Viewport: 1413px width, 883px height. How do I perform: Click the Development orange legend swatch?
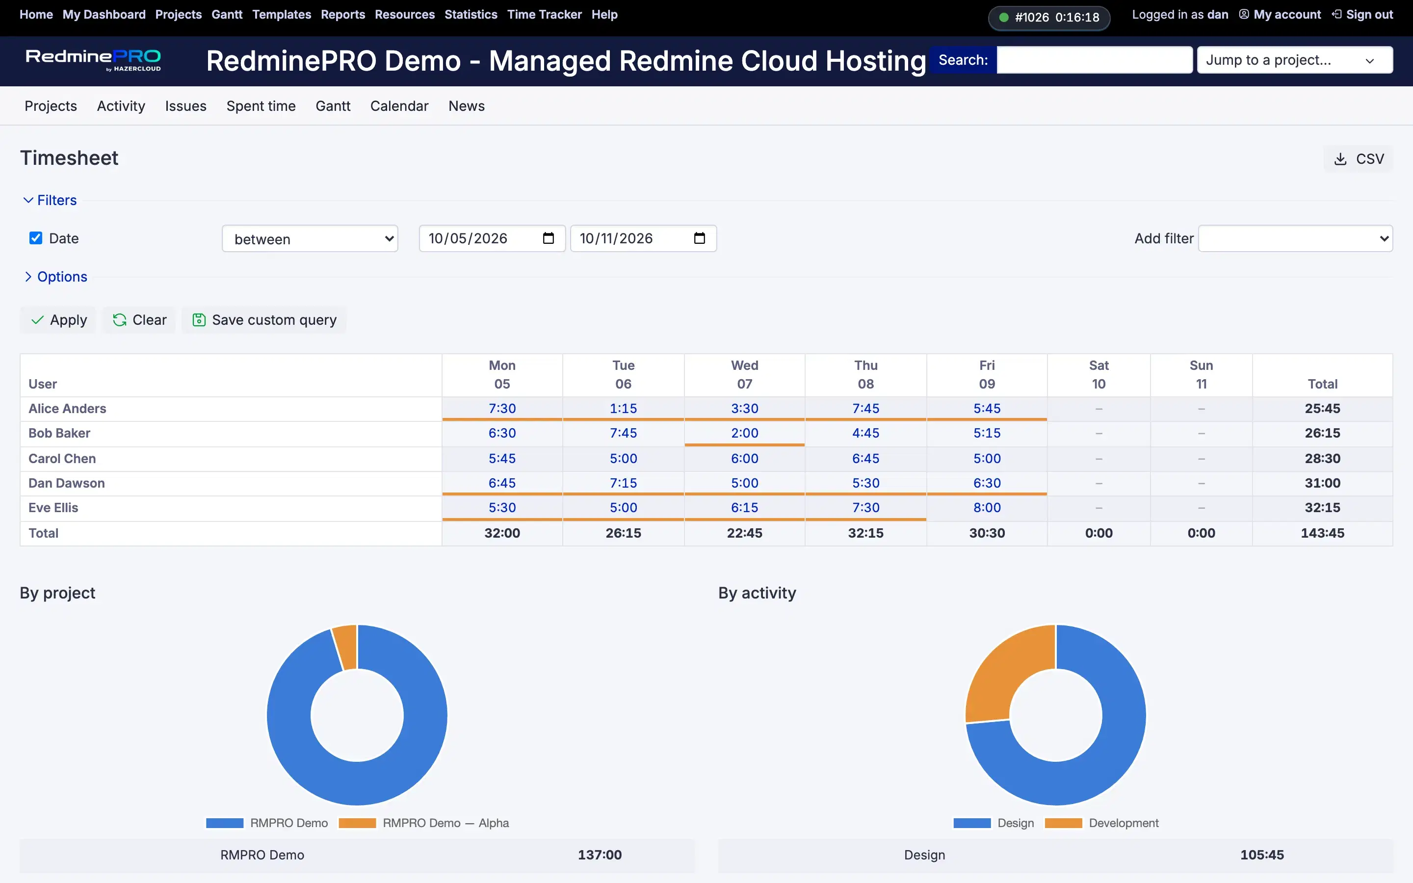point(1063,823)
